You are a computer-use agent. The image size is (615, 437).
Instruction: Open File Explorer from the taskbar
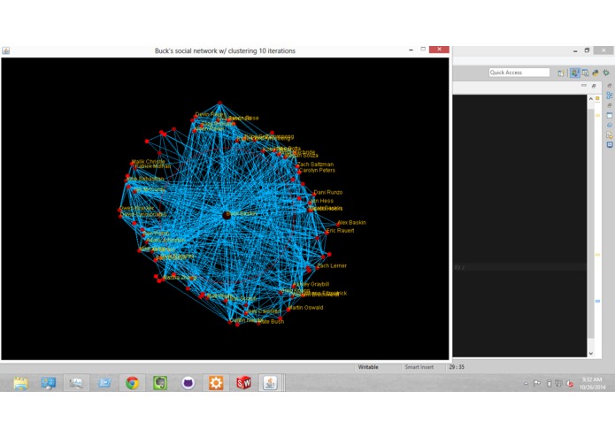pos(20,383)
